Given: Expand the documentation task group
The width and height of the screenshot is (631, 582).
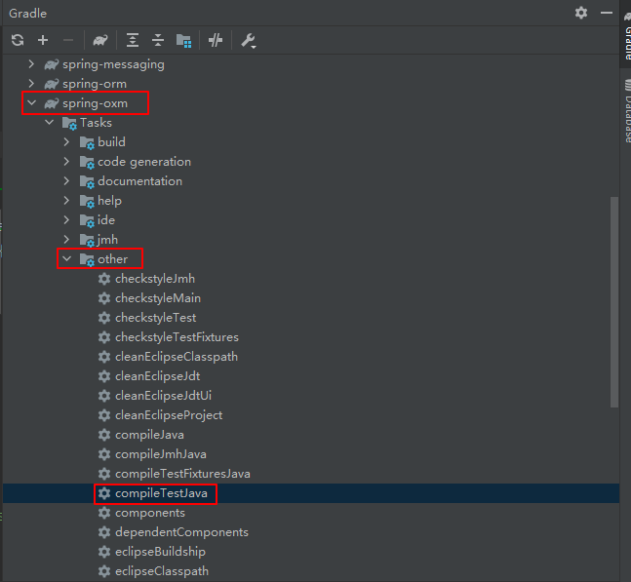Looking at the screenshot, I should pos(66,181).
